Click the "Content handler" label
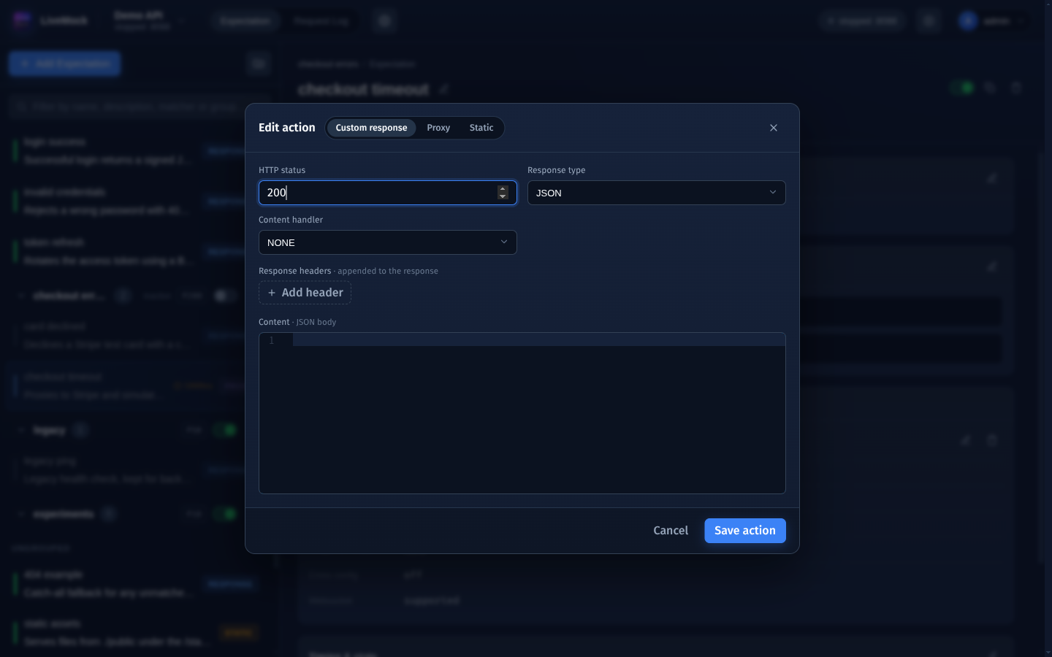1052x657 pixels. click(x=291, y=220)
